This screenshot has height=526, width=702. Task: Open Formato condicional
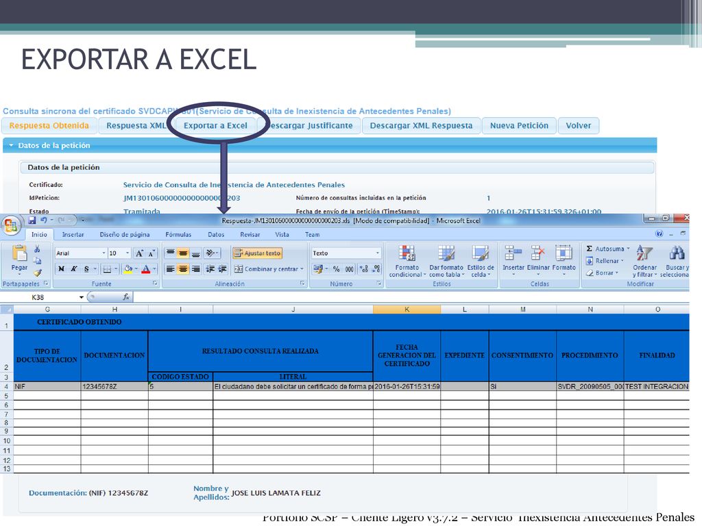pyautogui.click(x=407, y=262)
